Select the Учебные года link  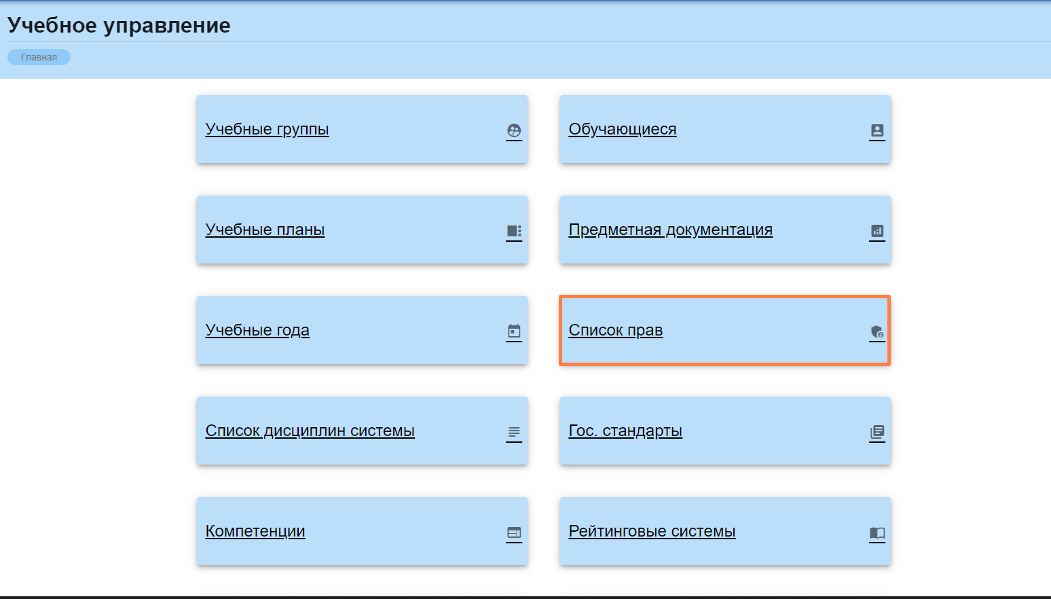pos(257,330)
